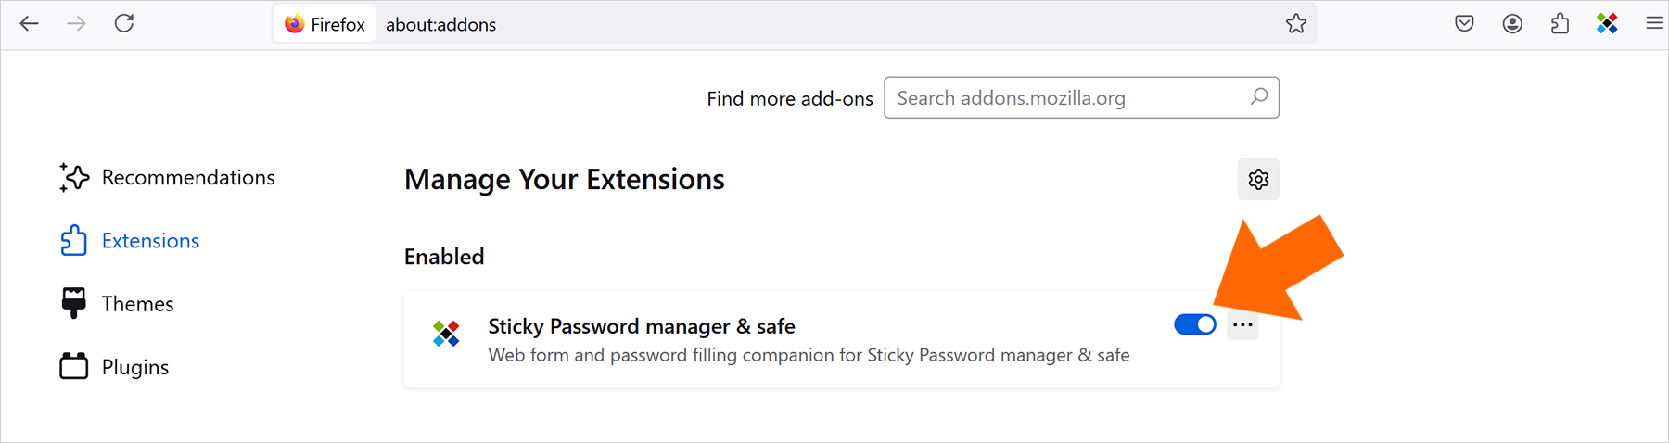Open Sticky Password three-dots options menu
This screenshot has height=443, width=1669.
[x=1242, y=324]
